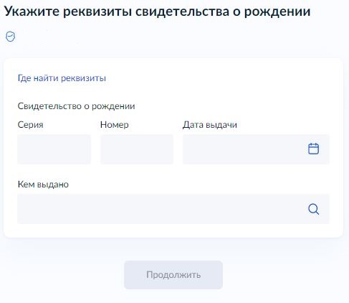
Task: Open the assistant face icon below title
Action: 10,37
